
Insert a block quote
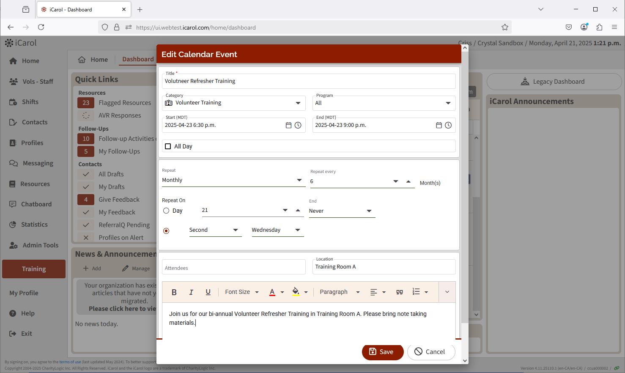(399, 292)
